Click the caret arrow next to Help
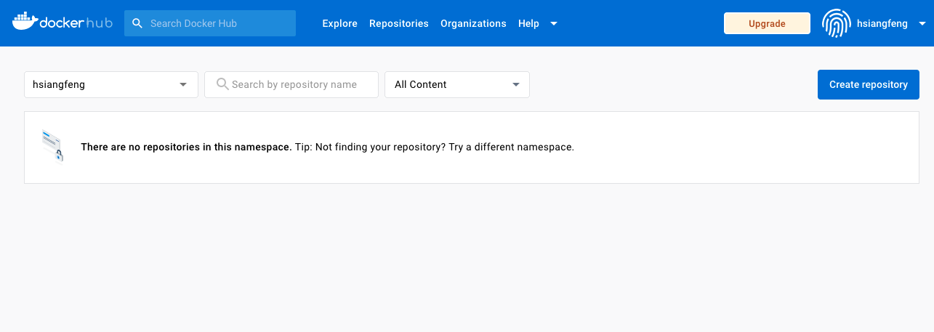This screenshot has height=332, width=934. click(x=554, y=23)
